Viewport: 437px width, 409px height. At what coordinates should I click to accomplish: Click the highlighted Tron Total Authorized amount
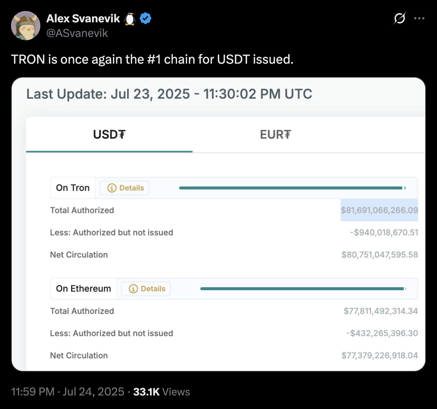[379, 210]
